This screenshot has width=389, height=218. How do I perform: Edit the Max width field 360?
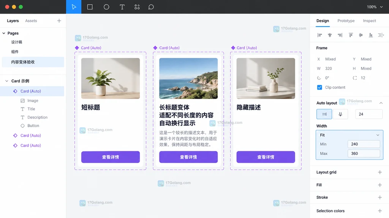coord(364,154)
